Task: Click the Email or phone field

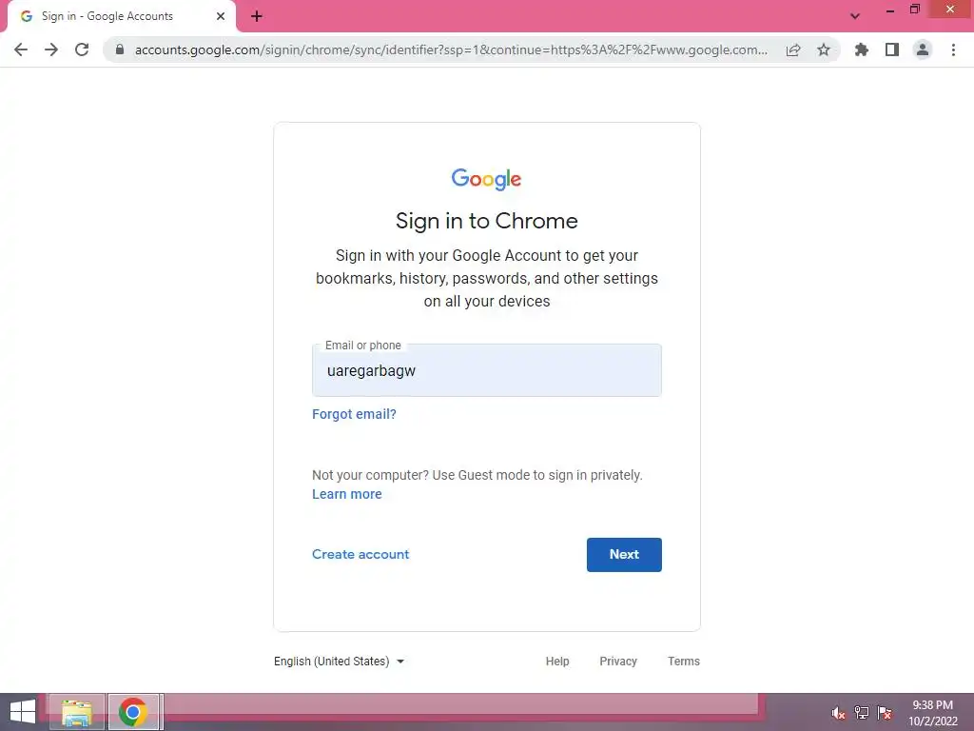Action: (x=487, y=370)
